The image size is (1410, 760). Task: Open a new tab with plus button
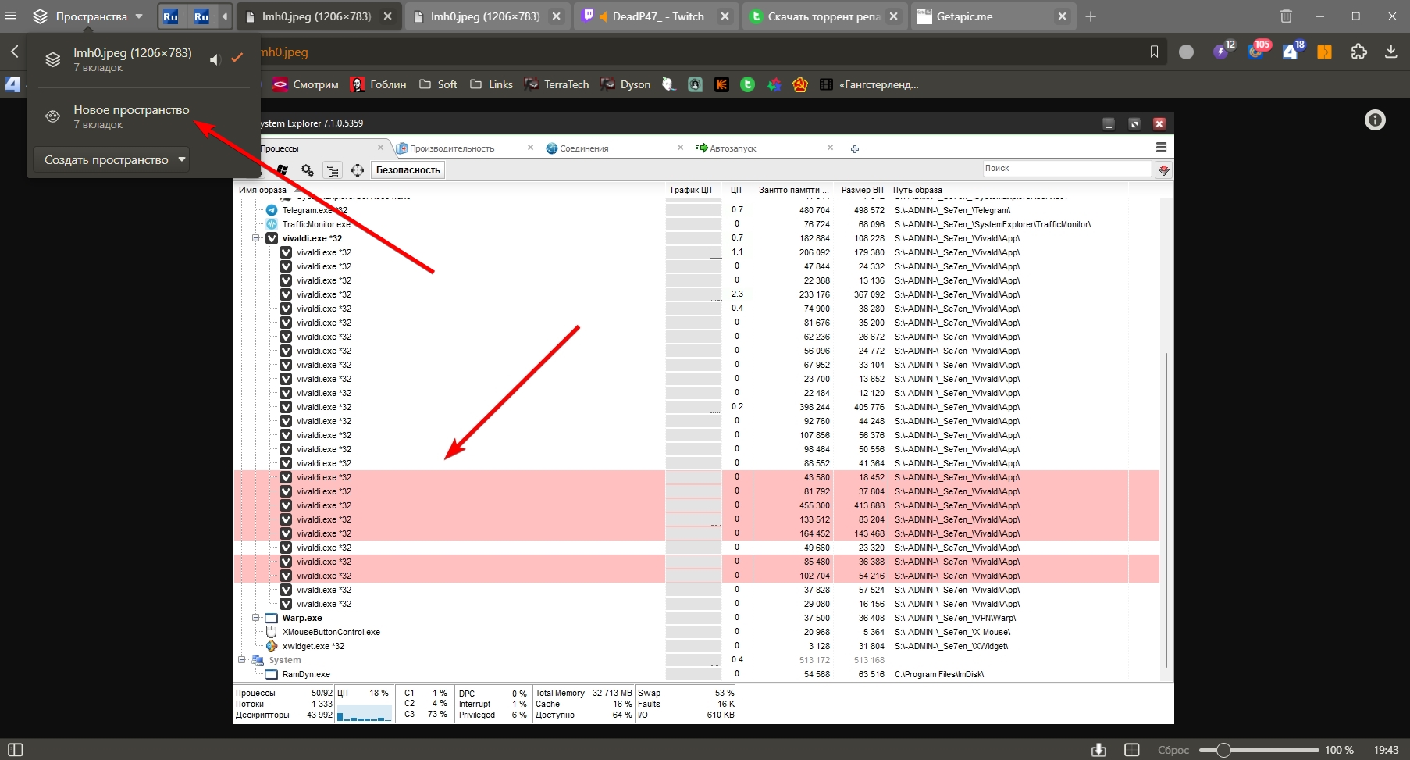click(x=1091, y=16)
